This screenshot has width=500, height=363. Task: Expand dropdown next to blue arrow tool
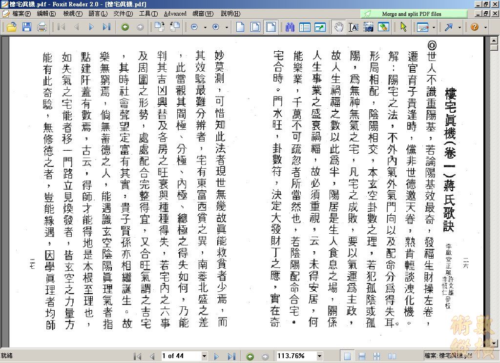click(459, 27)
